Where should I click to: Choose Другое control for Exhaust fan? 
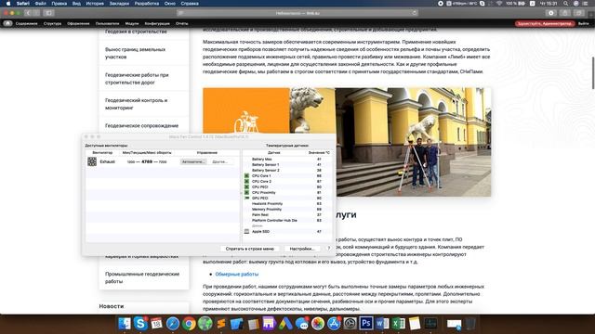(220, 161)
